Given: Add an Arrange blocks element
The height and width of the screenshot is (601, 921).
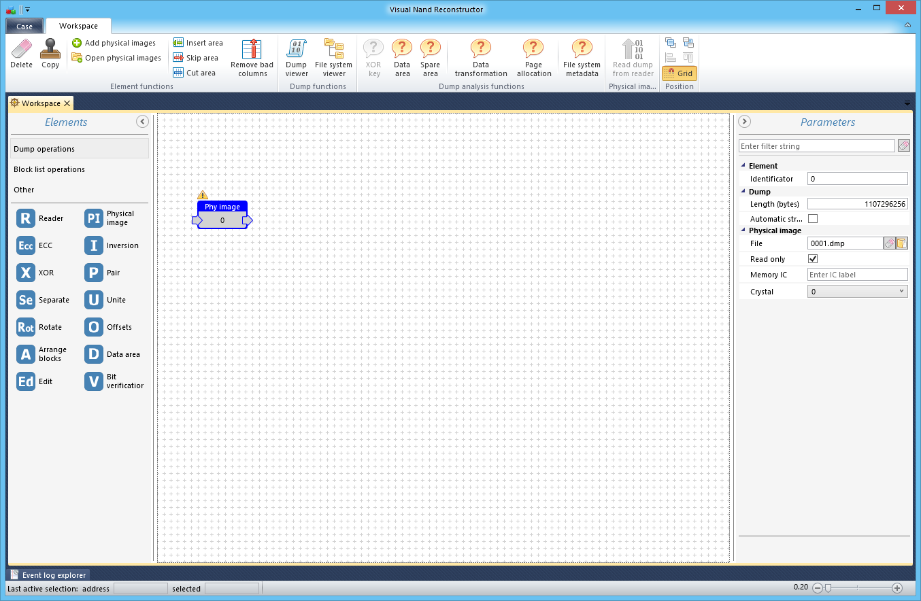Looking at the screenshot, I should point(42,354).
